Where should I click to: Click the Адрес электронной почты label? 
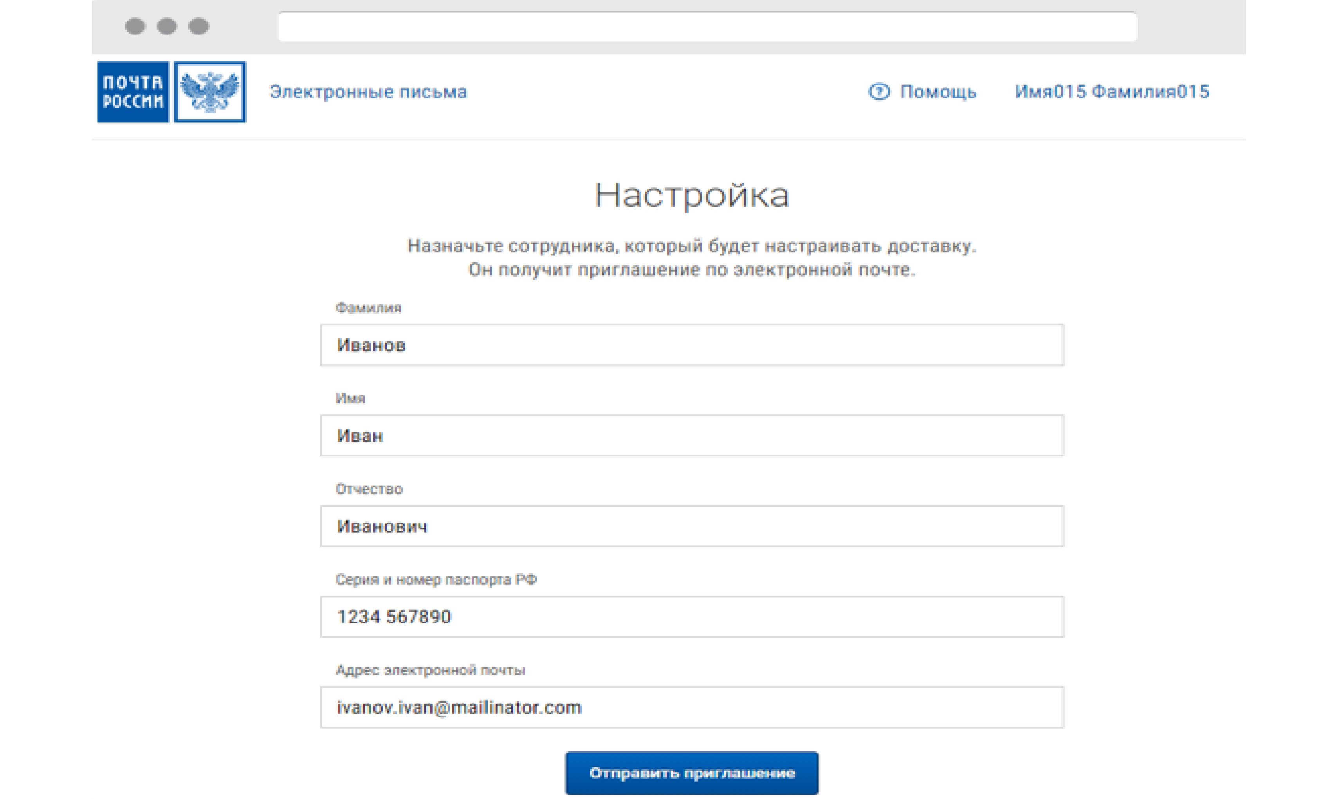[430, 670]
